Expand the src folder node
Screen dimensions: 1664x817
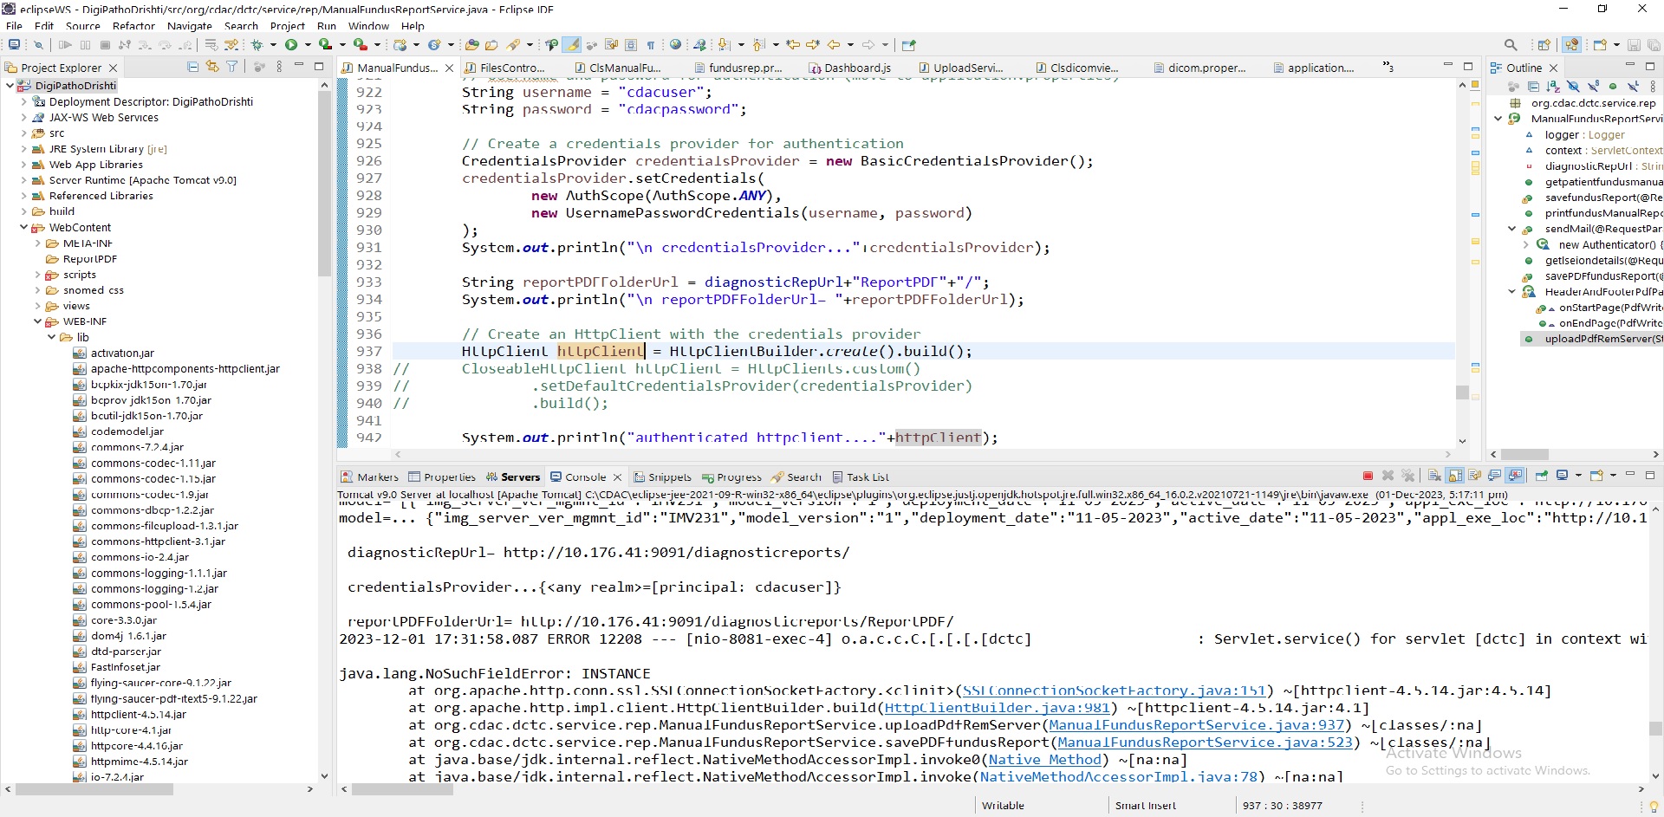click(24, 133)
